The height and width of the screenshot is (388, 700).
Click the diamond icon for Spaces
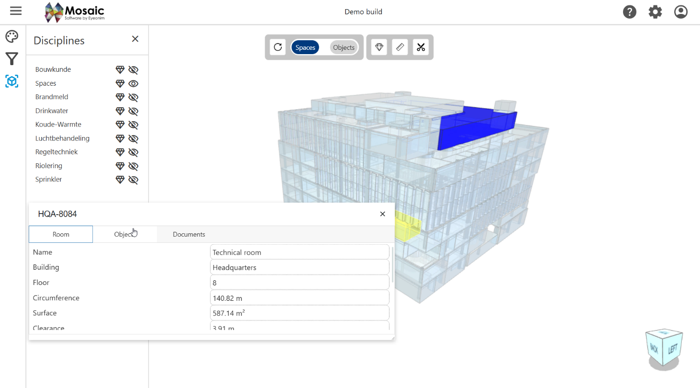point(120,84)
